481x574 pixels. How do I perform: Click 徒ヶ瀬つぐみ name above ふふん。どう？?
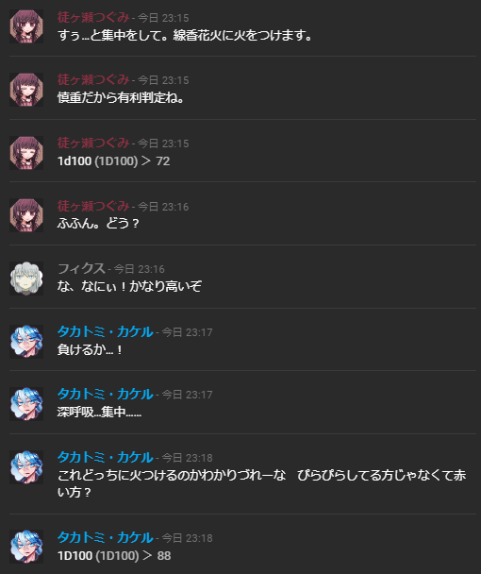point(93,206)
